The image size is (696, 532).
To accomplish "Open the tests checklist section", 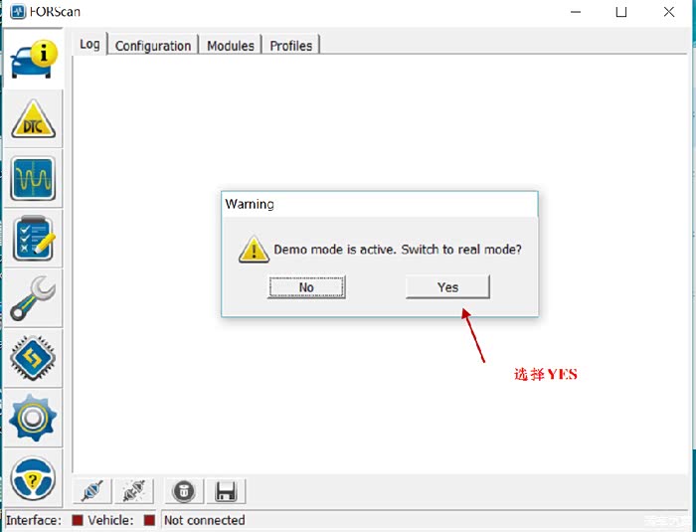I will point(33,238).
